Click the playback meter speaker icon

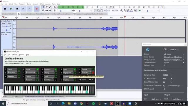click(x=111, y=7)
